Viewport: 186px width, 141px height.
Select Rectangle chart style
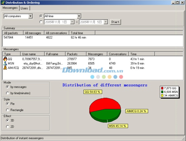[x=7, y=110]
